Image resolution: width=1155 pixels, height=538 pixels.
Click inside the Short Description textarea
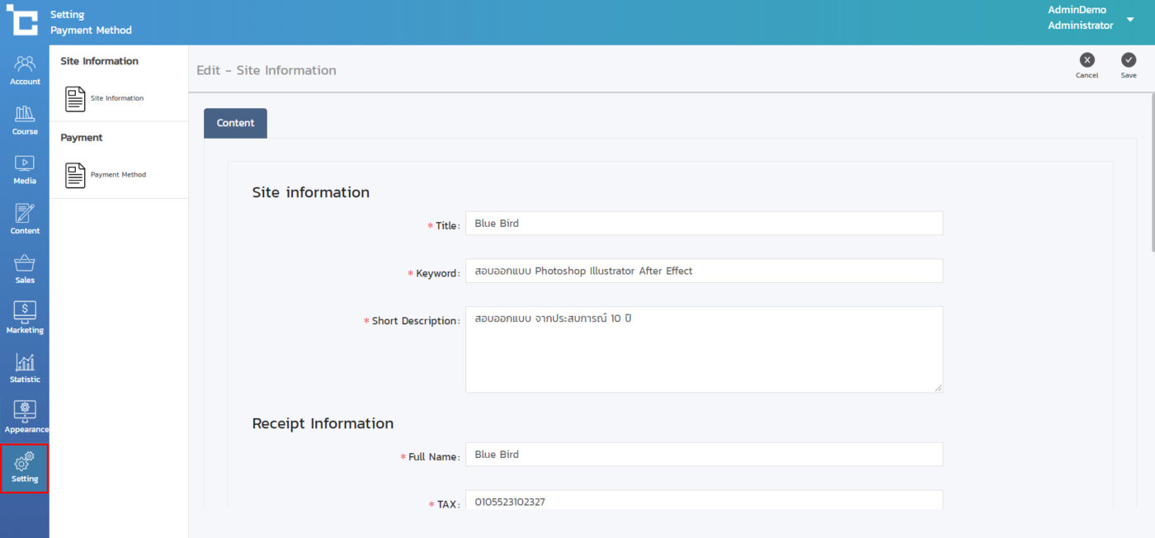pyautogui.click(x=703, y=350)
